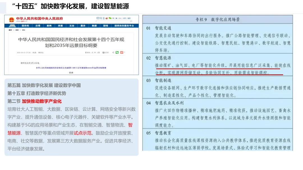
Task: Click row 02 智慧能源
Action: (x=218, y=65)
